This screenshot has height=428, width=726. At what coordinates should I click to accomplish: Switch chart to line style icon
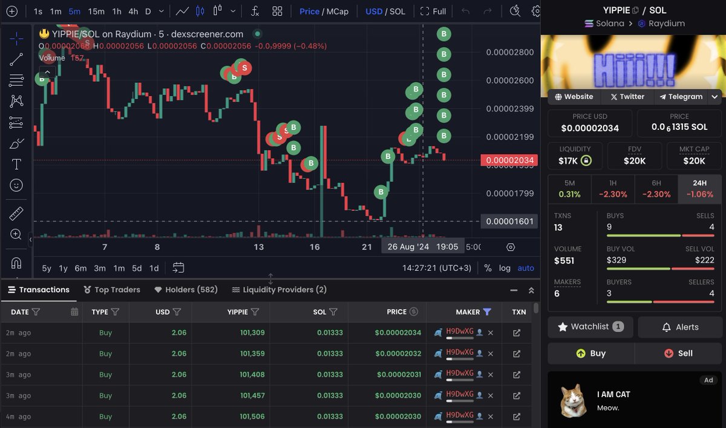[182, 11]
